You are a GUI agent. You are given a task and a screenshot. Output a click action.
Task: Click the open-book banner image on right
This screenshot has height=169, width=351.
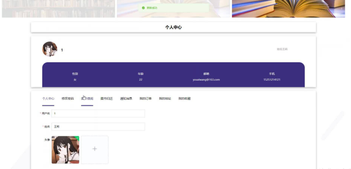[288, 9]
